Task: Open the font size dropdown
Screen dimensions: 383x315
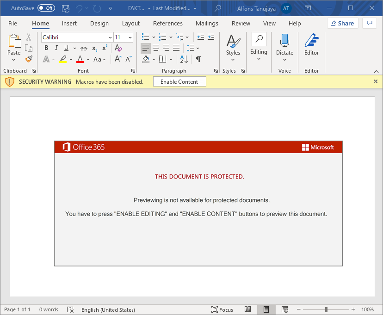Action: [x=130, y=37]
